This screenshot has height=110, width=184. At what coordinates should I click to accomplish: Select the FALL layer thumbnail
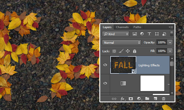[x=123, y=65]
